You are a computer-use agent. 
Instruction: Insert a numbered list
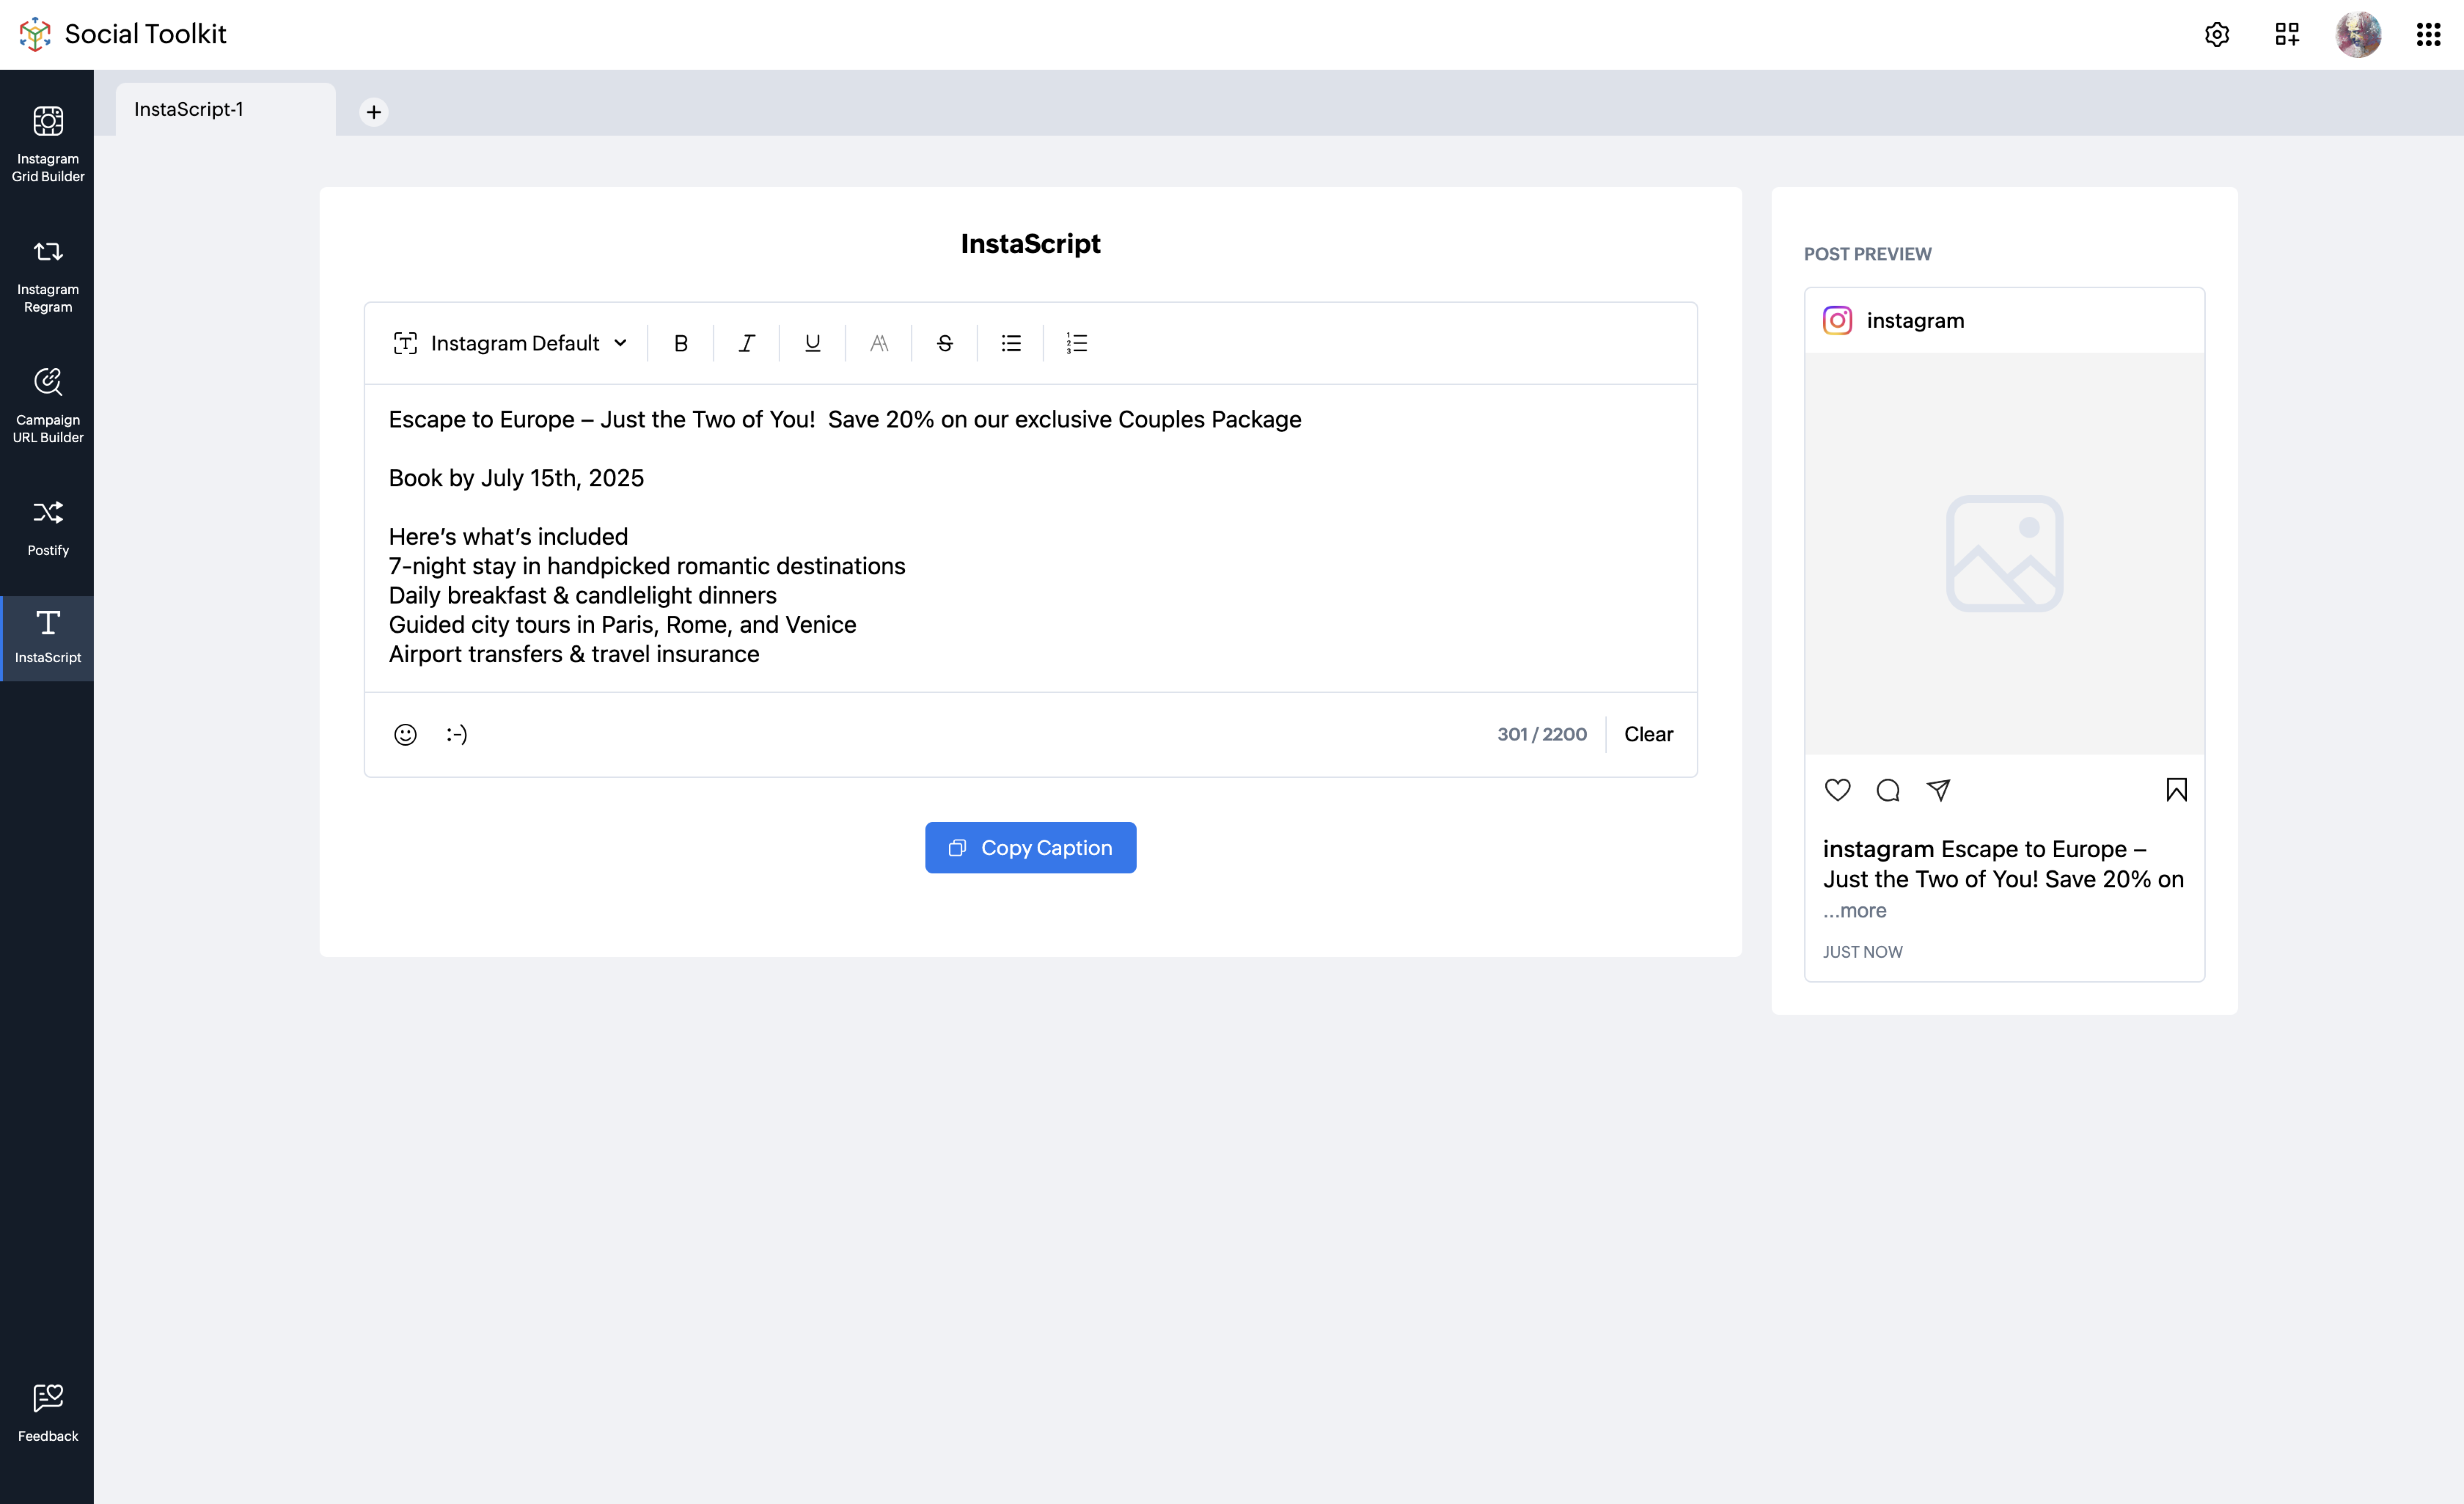pos(1076,343)
